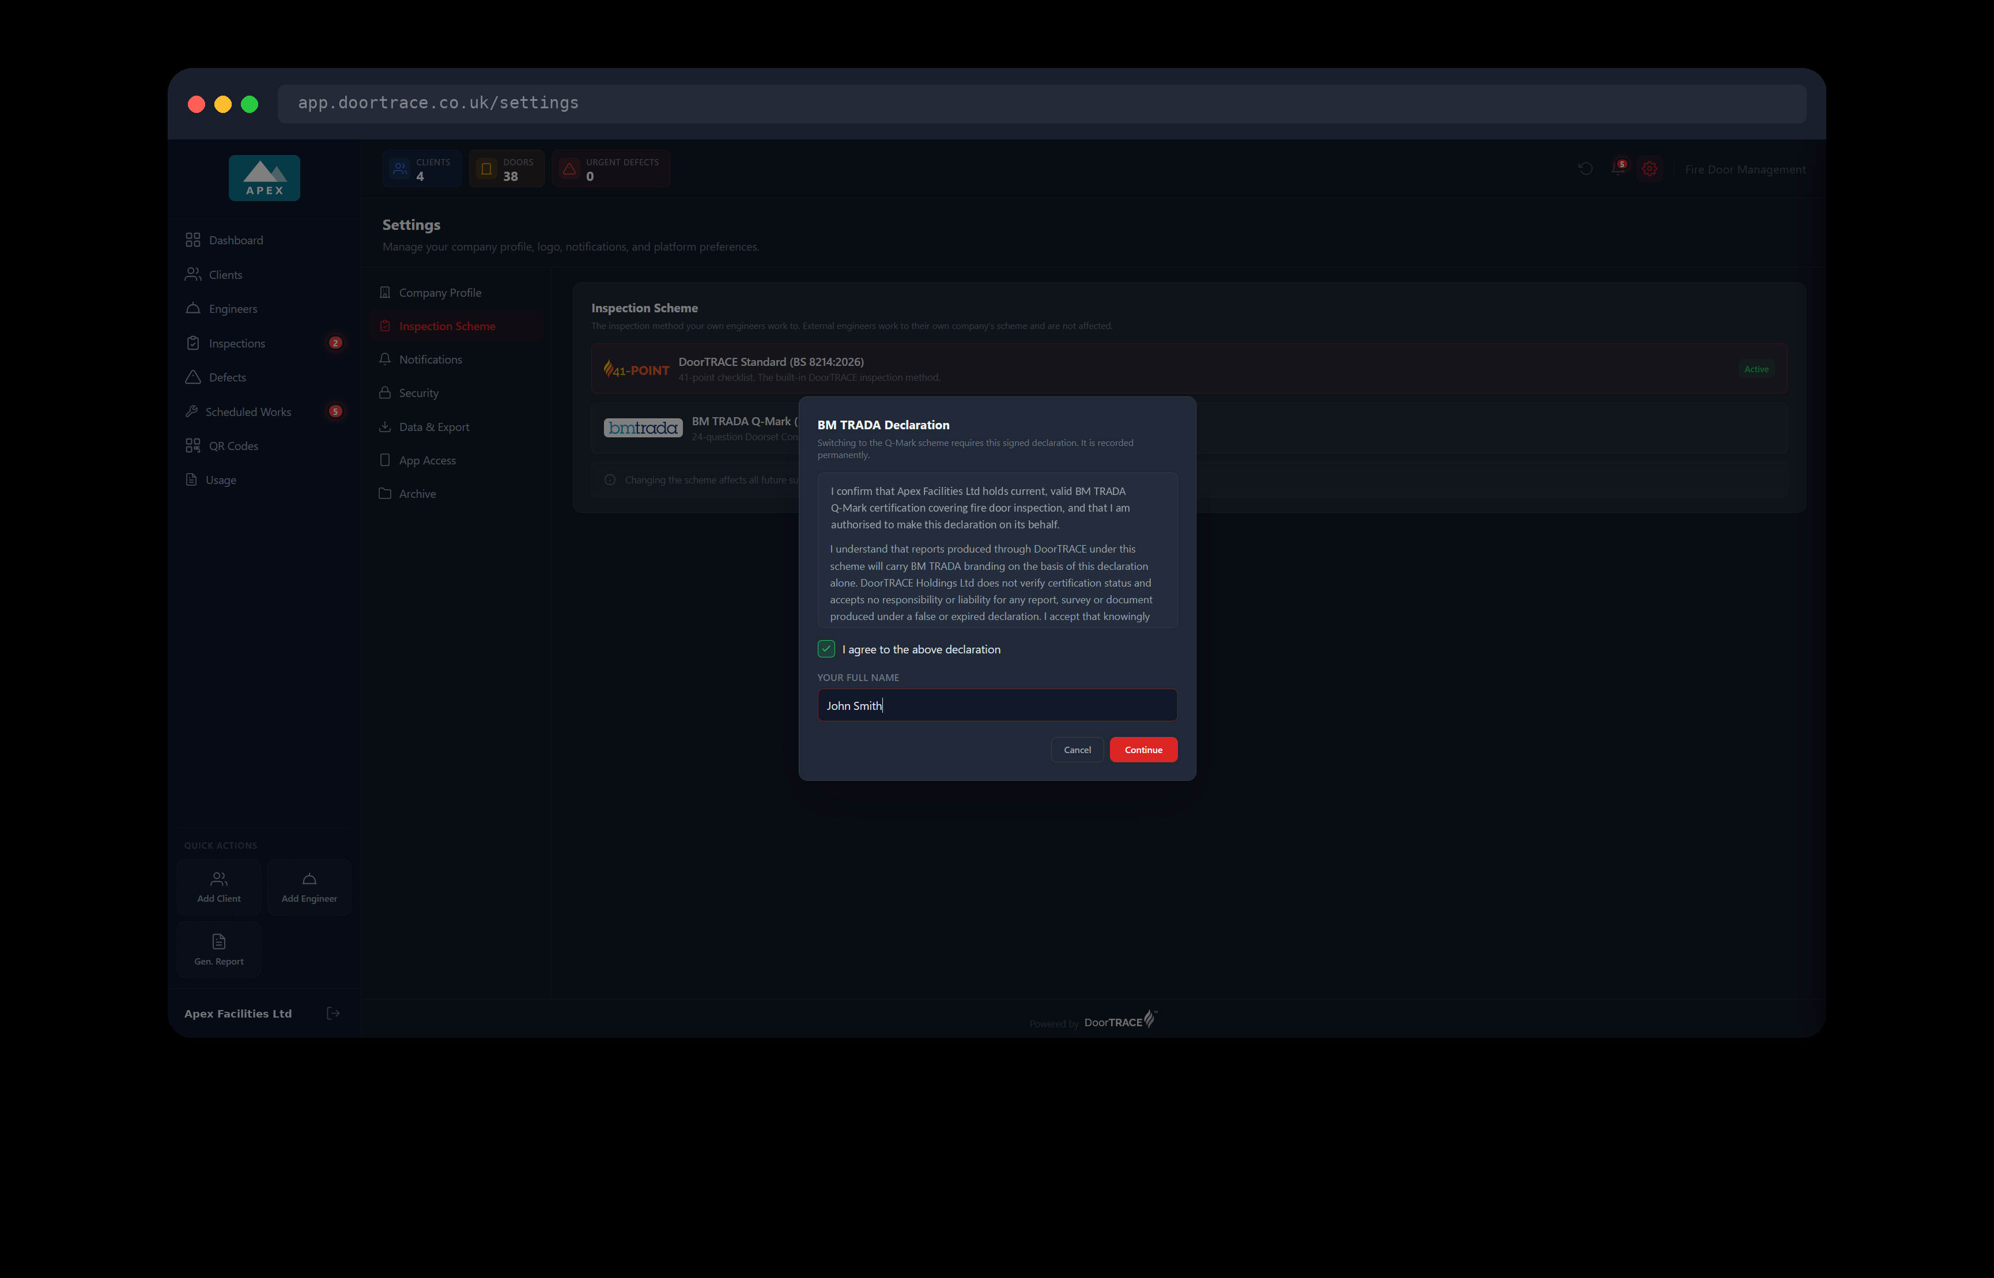Viewport: 1994px width, 1278px height.
Task: Click the Engineers hard hat icon
Action: tap(192, 308)
